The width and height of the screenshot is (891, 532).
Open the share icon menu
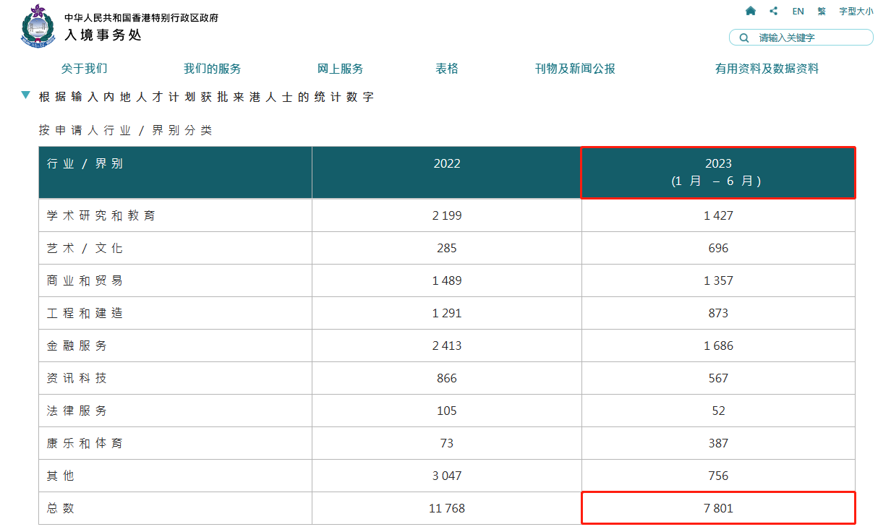coord(774,11)
